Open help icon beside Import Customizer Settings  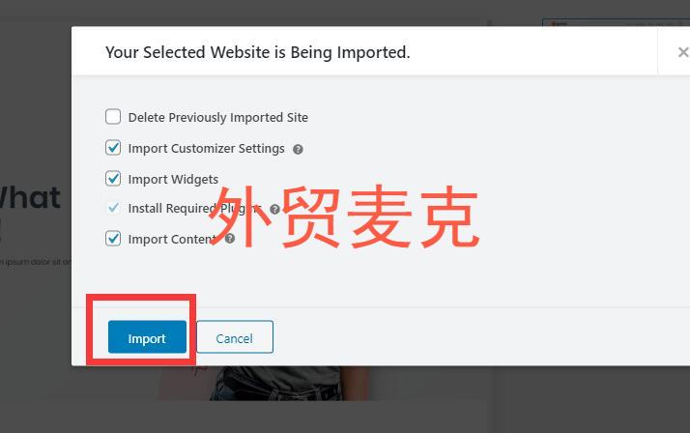pos(298,149)
